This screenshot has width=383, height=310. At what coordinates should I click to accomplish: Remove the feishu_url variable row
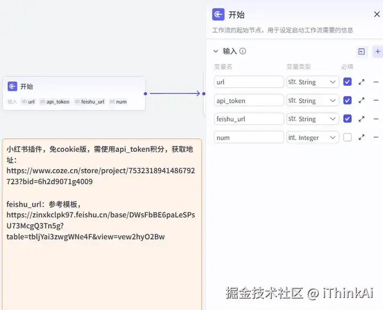376,119
